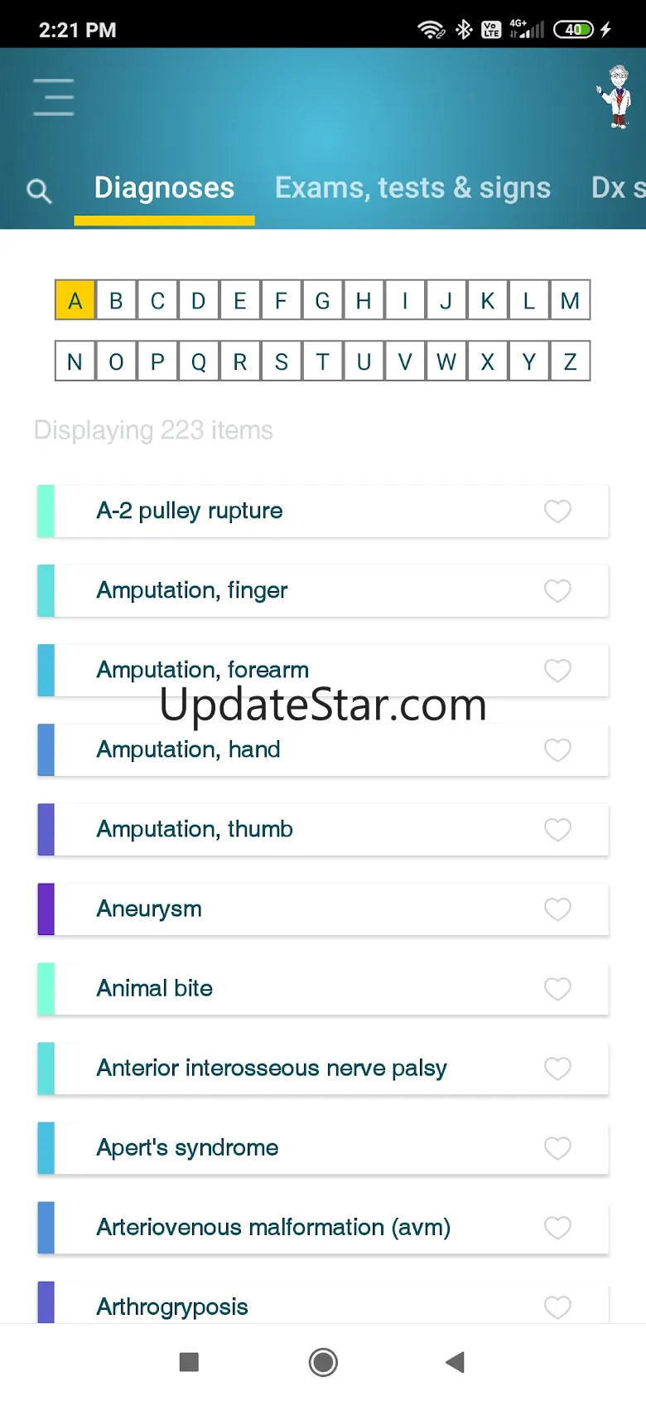Image resolution: width=646 pixels, height=1401 pixels.
Task: Favorite Animal bite using heart icon
Action: pos(557,989)
